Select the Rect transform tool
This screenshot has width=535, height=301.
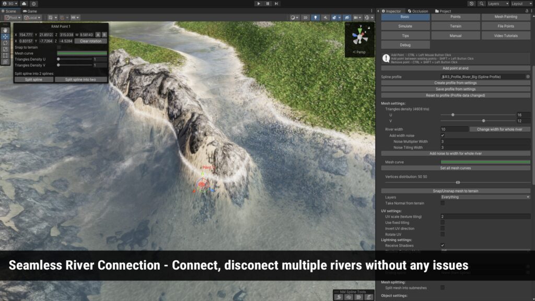pos(5,55)
